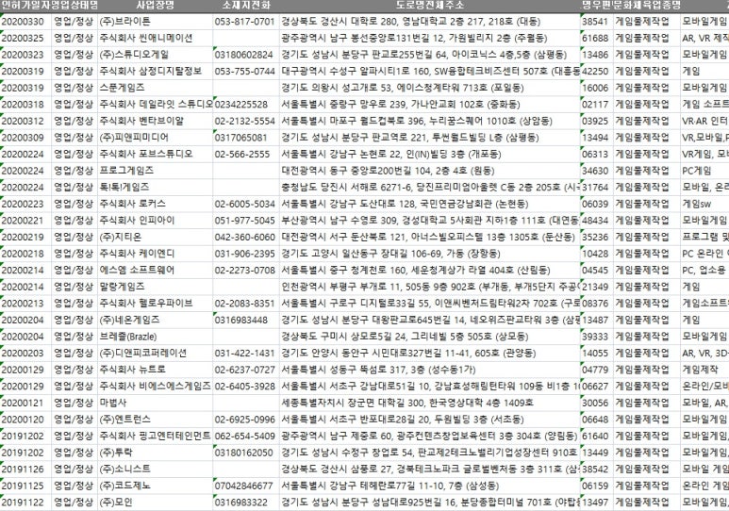Select phone cell 07042846677
The width and height of the screenshot is (729, 511).
click(246, 486)
